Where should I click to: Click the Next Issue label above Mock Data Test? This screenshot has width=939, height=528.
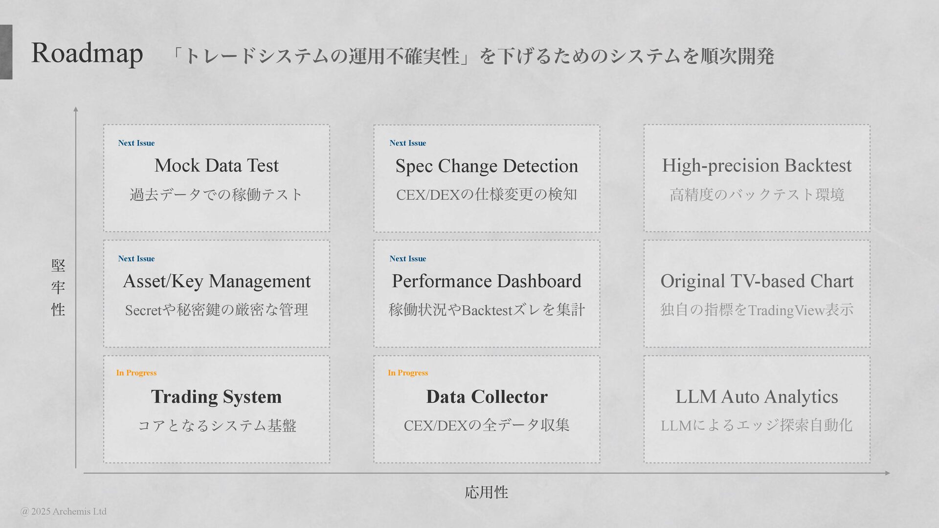tap(136, 143)
